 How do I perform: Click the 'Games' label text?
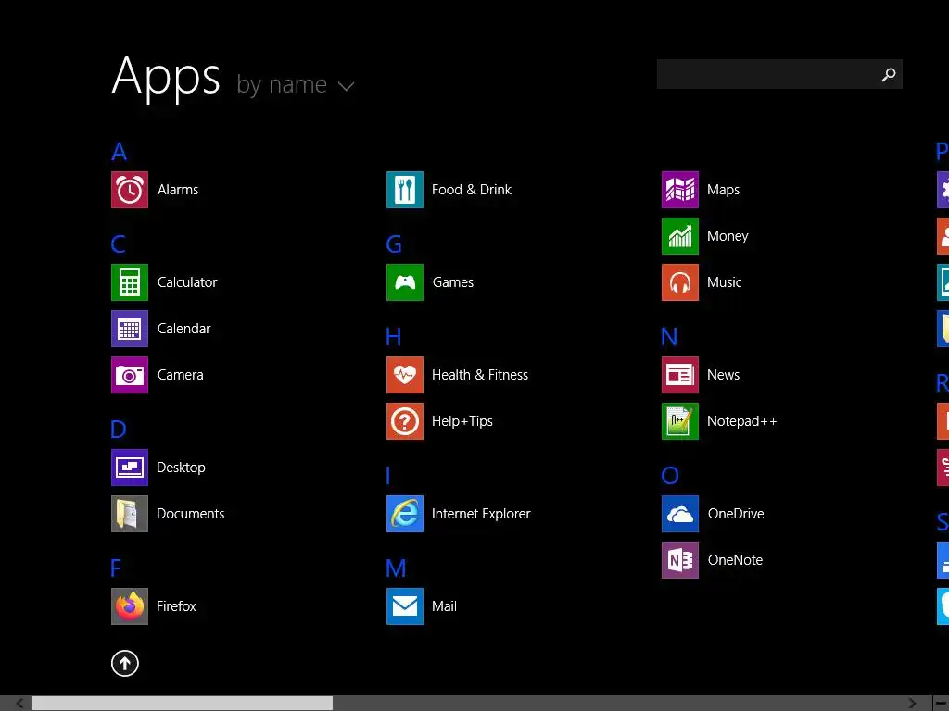click(453, 282)
